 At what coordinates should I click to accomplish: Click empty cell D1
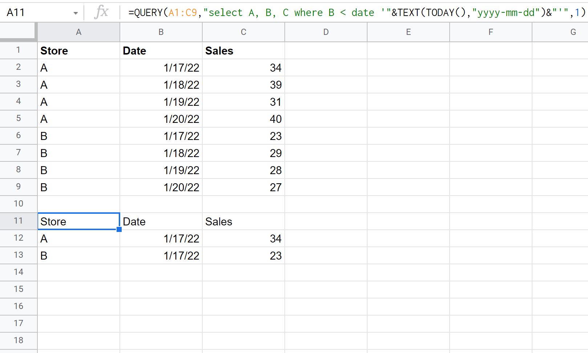click(x=326, y=51)
